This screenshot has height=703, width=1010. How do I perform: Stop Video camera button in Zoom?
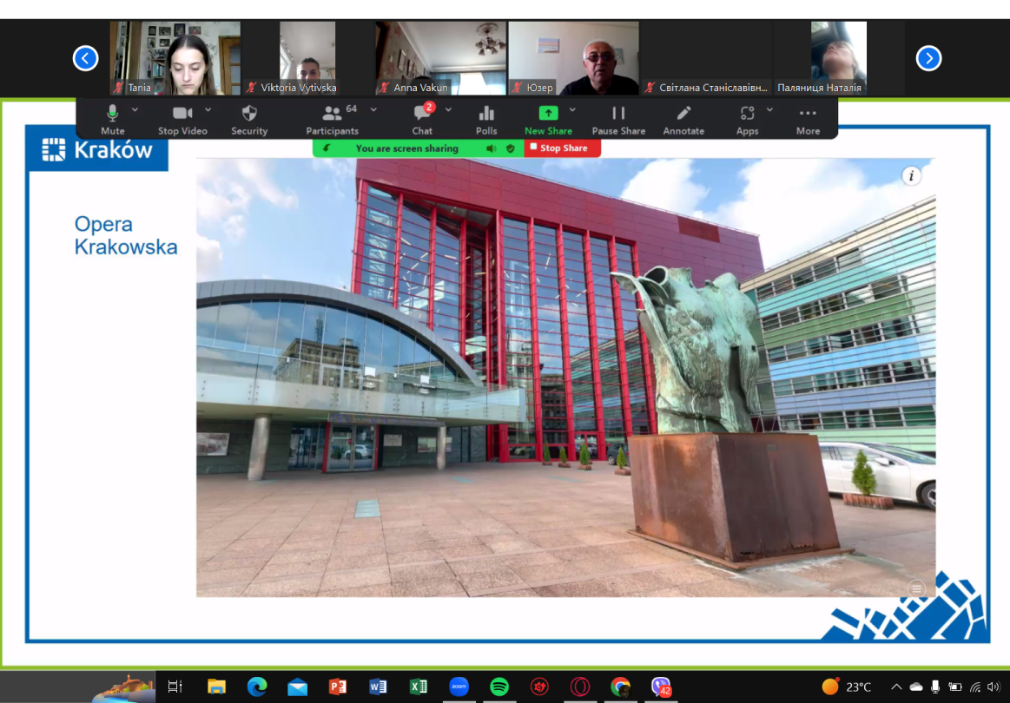183,120
